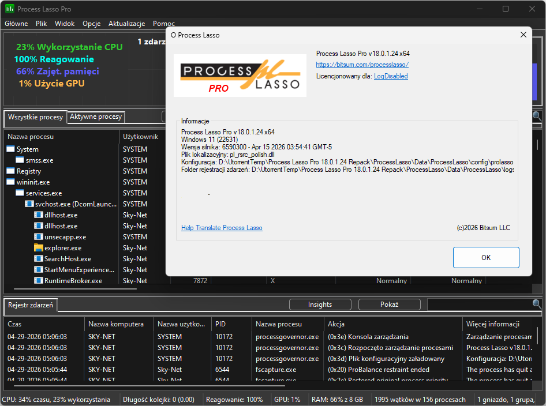Click the wininit.exe process icon
Image resolution: width=546 pixels, height=406 pixels.
[x=11, y=182]
